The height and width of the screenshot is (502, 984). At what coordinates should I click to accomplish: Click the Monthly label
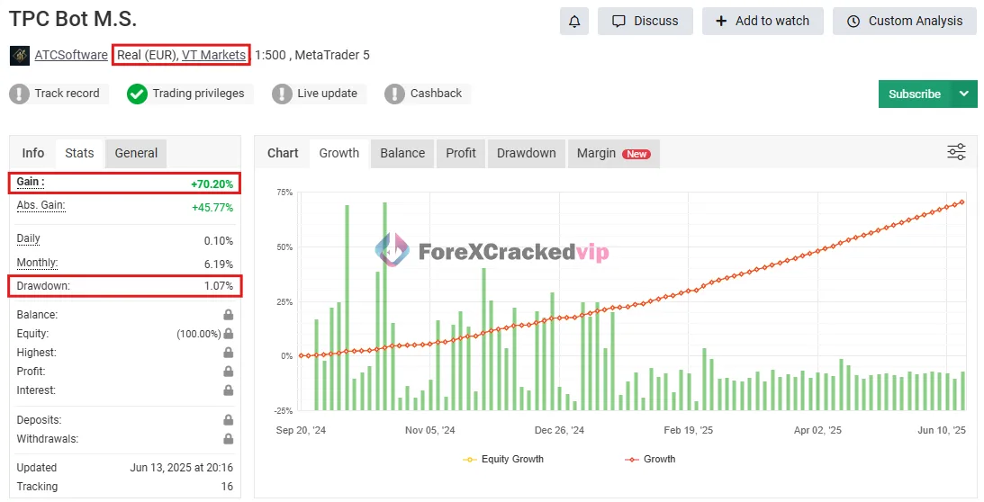37,263
